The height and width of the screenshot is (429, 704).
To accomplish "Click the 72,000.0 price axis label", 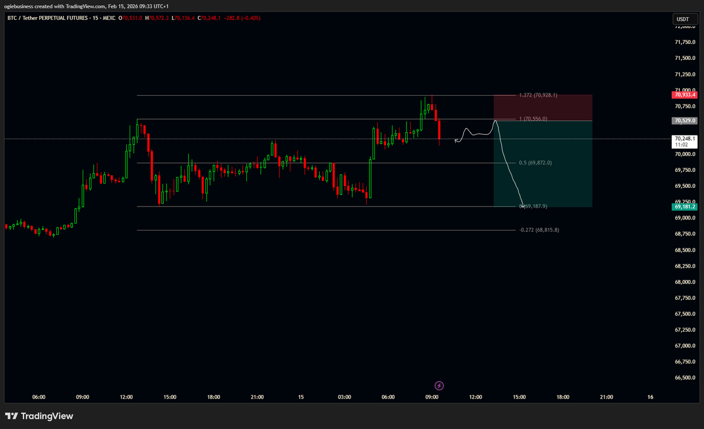I will [x=685, y=26].
